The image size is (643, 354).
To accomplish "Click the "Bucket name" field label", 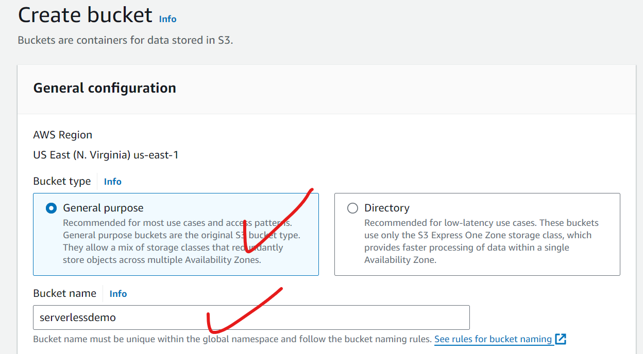I will coord(64,293).
